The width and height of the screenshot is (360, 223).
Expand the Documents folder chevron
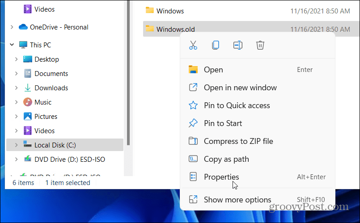coord(17,73)
